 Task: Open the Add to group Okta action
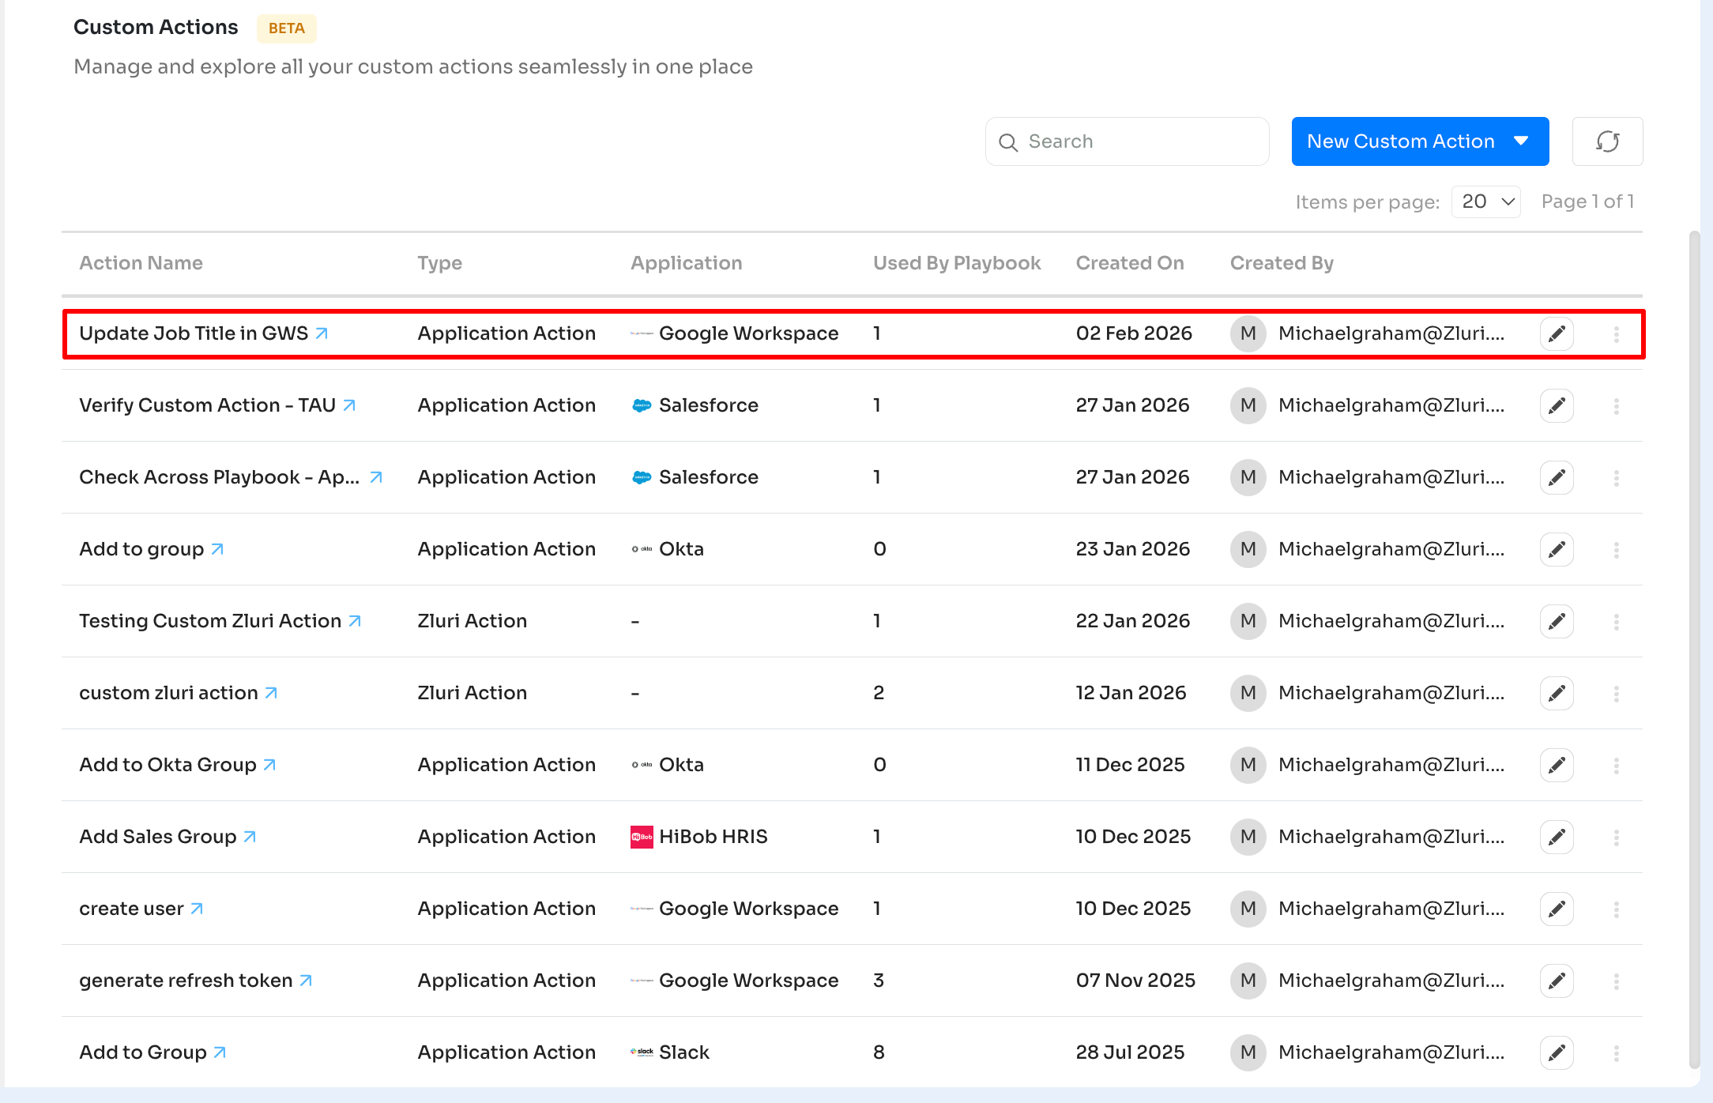tap(142, 549)
